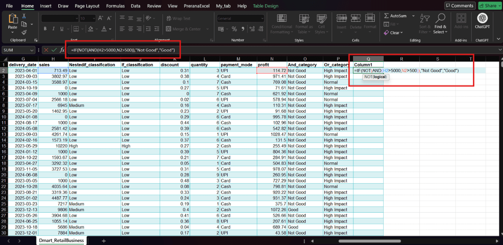Click the Paste clipboard icon
This screenshot has width=503, height=245.
pyautogui.click(x=12, y=19)
